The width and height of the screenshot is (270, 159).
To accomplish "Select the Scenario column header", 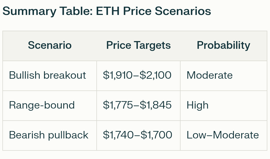I will tap(50, 45).
